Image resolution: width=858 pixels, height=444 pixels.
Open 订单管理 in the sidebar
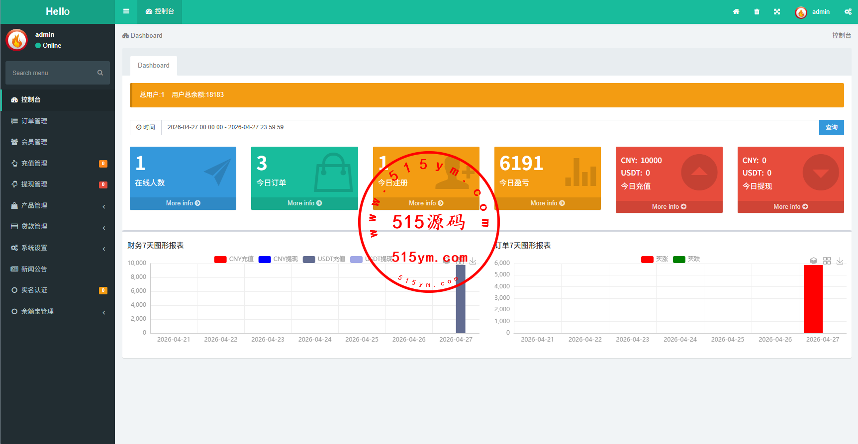(34, 121)
